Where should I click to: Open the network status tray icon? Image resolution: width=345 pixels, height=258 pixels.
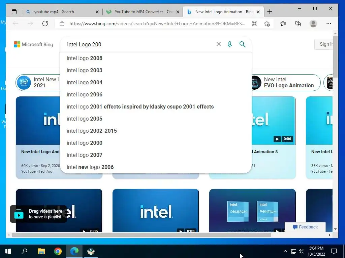[293, 251]
